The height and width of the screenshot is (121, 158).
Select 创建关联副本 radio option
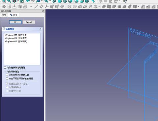pos(7,87)
